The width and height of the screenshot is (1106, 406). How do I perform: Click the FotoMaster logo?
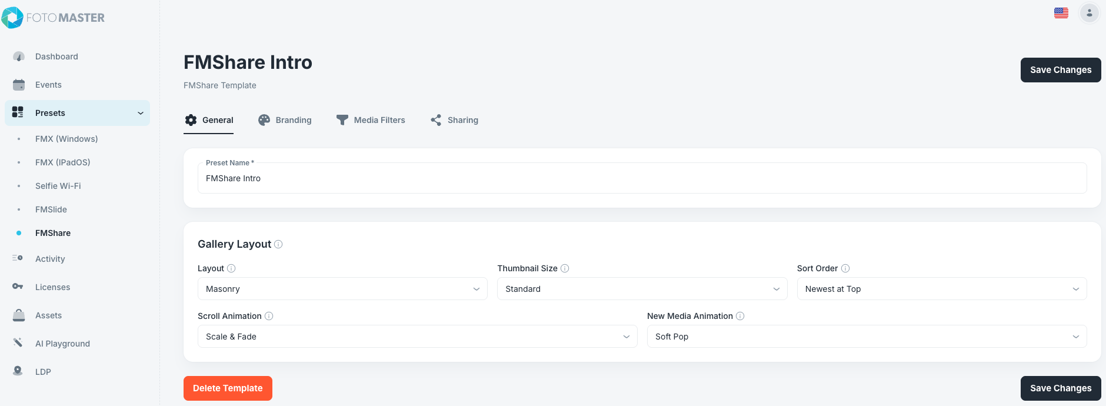click(x=53, y=18)
